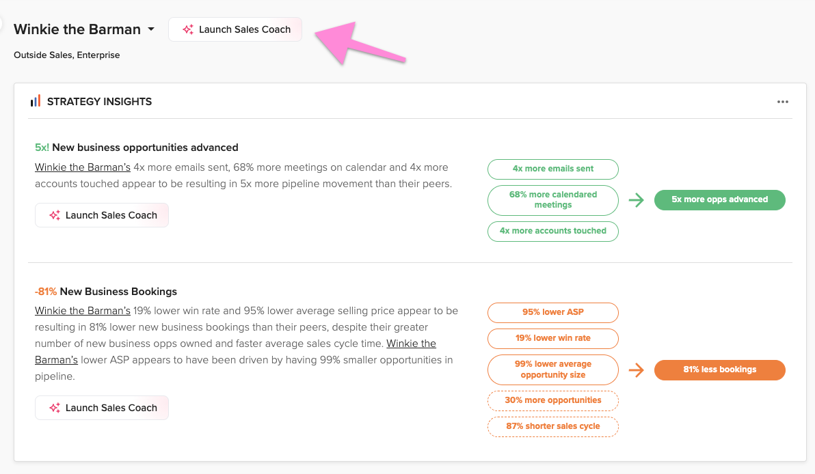Open Winkie the Barman's link starting bookings insight
This screenshot has width=815, height=474.
tap(83, 311)
